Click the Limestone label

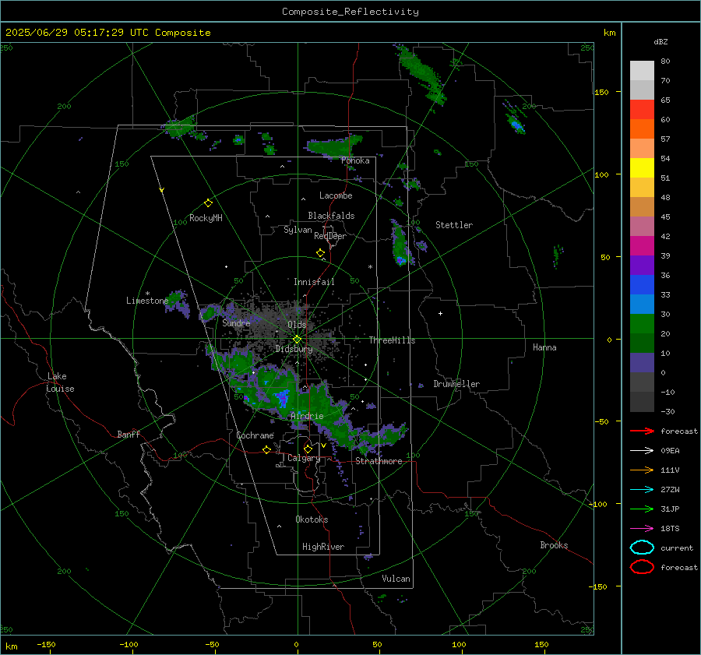(x=147, y=301)
